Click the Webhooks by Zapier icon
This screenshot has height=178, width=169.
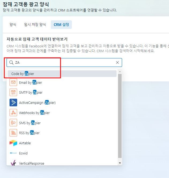pyautogui.click(x=13, y=113)
